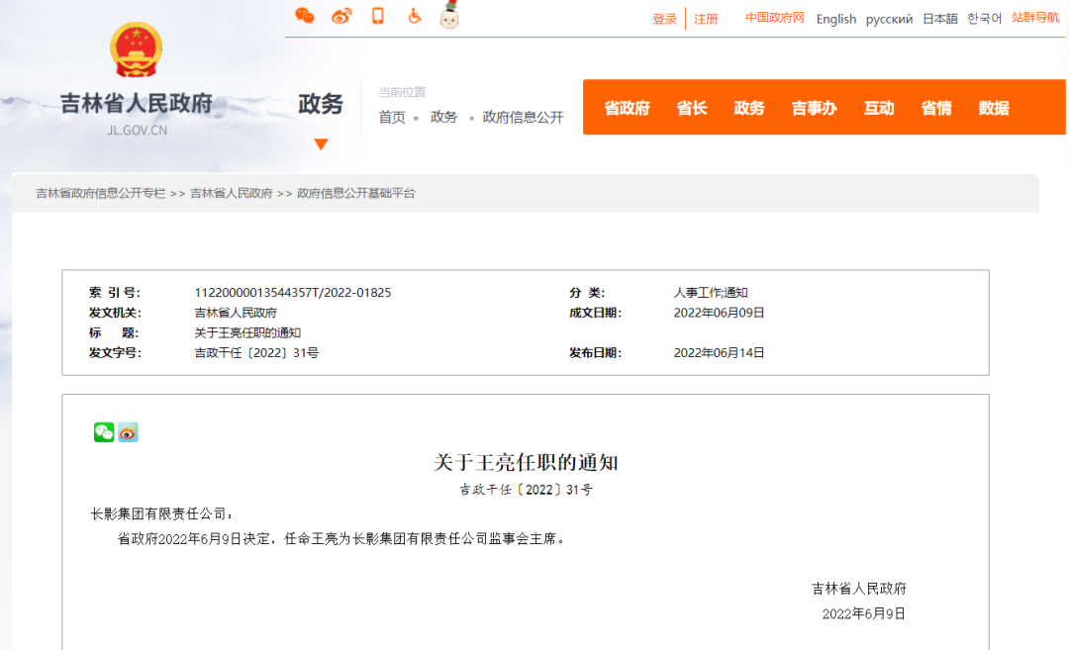The image size is (1069, 650).
Task: Click the 注册 register link
Action: pos(706,19)
